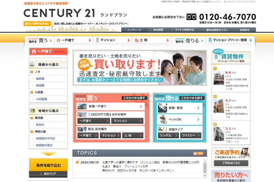The image size is (274, 182).
Task: Open 新築・築浅 rental listing
Action: (180, 108)
